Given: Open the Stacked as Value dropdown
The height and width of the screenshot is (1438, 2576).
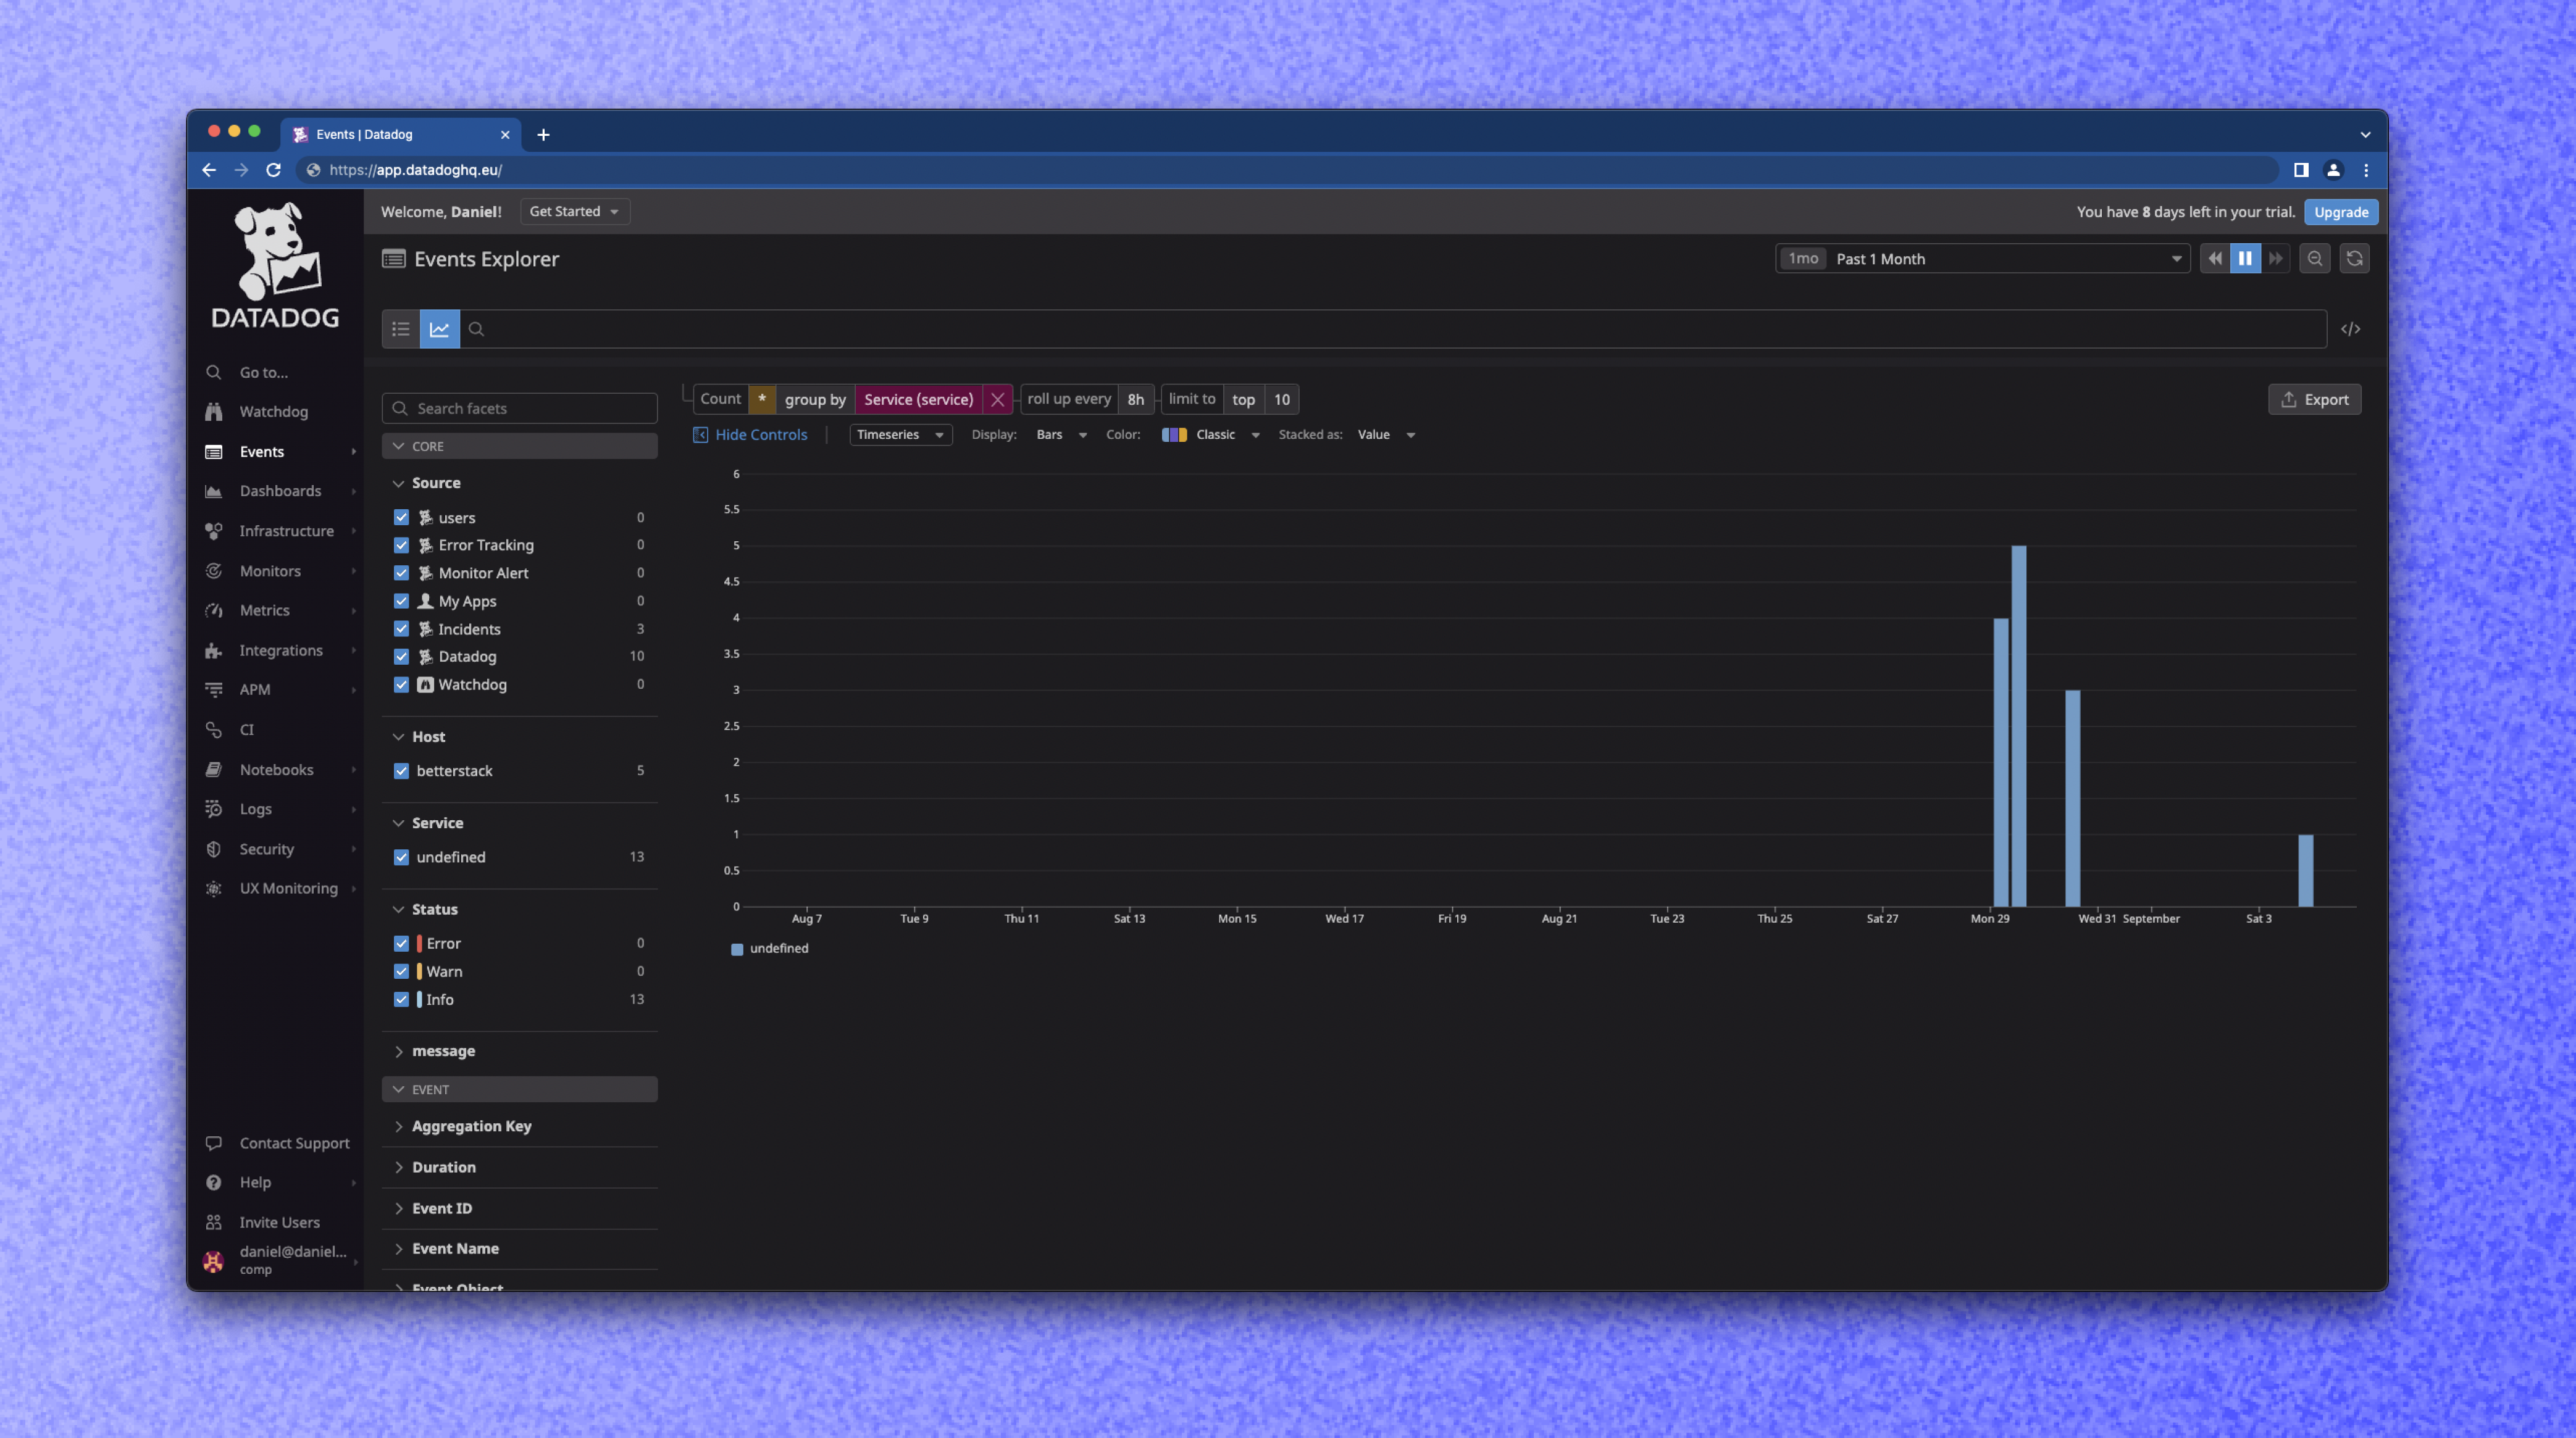Looking at the screenshot, I should (1386, 434).
